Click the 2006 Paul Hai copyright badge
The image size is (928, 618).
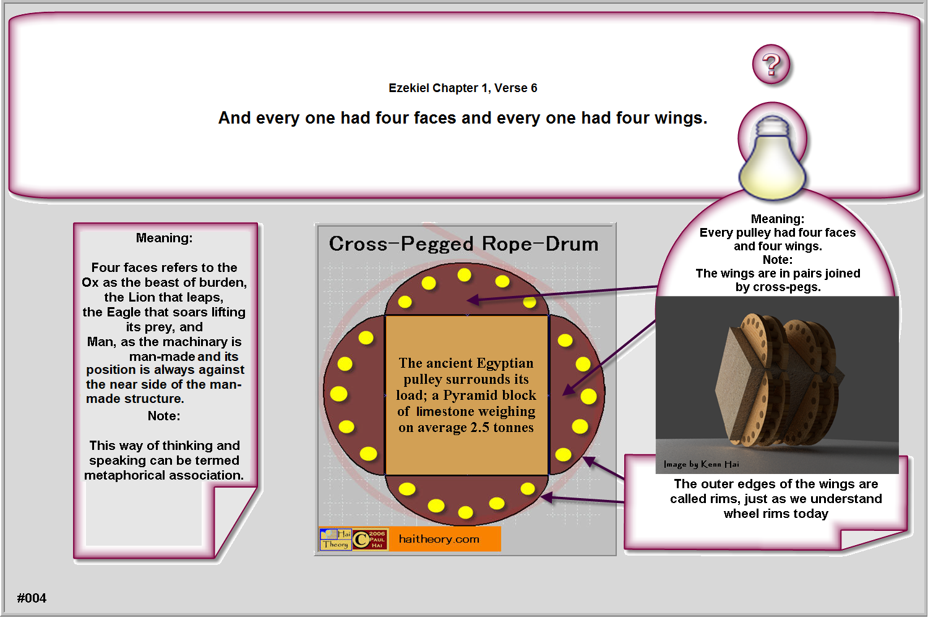click(x=370, y=539)
